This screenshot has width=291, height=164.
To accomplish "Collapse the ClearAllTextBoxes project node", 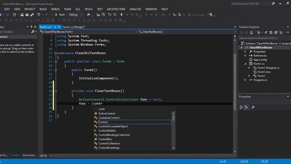I will coord(241,47).
